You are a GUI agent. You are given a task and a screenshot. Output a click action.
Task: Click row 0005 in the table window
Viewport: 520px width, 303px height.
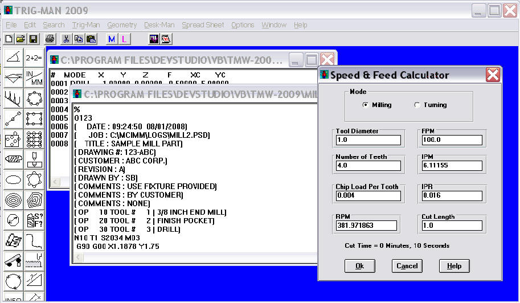click(59, 118)
